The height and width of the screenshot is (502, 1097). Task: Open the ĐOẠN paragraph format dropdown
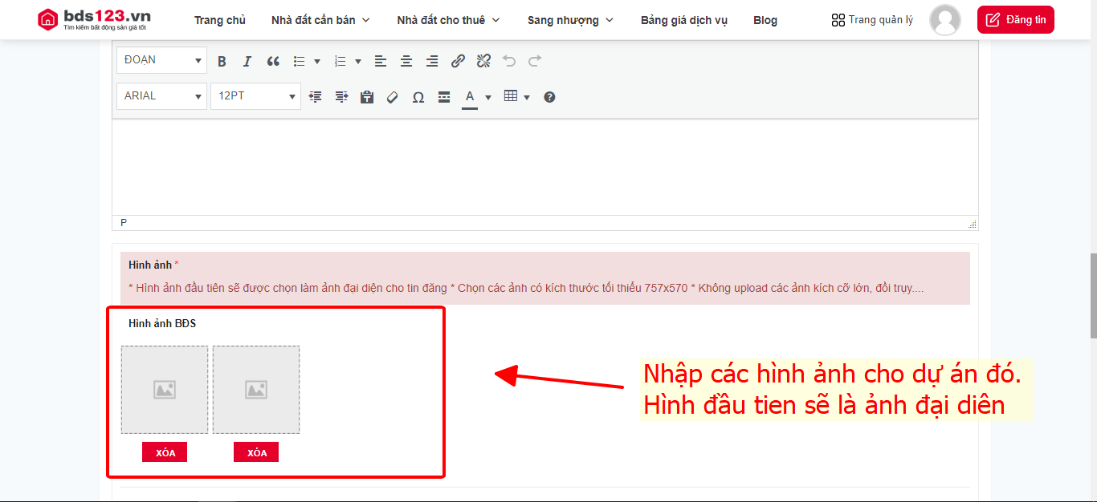[x=161, y=60]
